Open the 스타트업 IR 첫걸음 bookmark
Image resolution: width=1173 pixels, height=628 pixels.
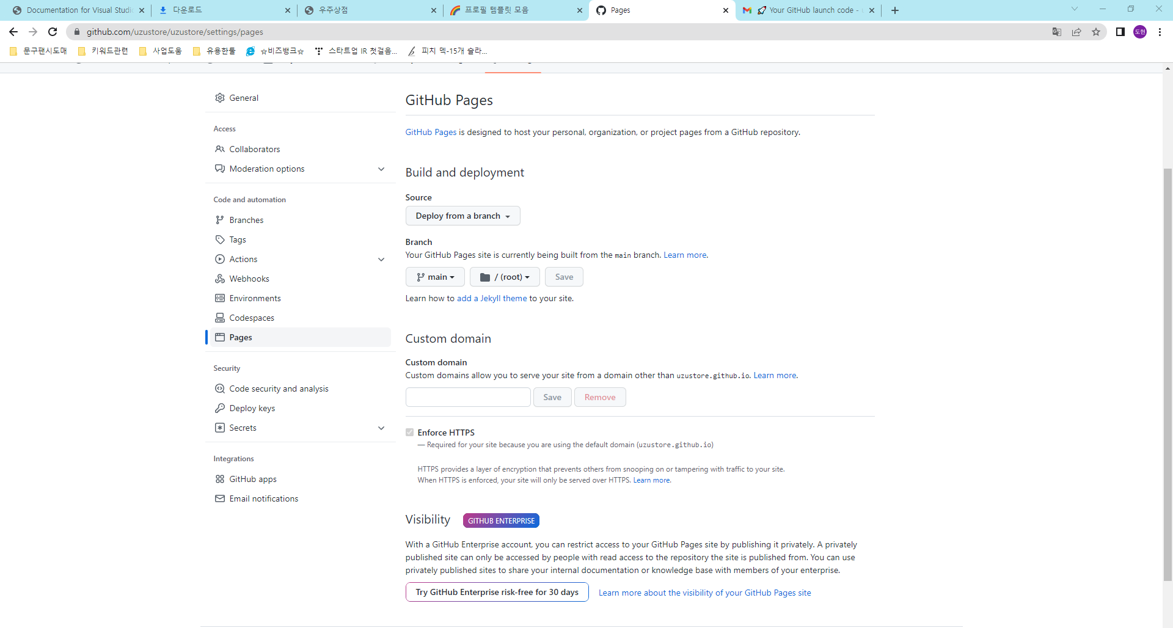point(356,51)
